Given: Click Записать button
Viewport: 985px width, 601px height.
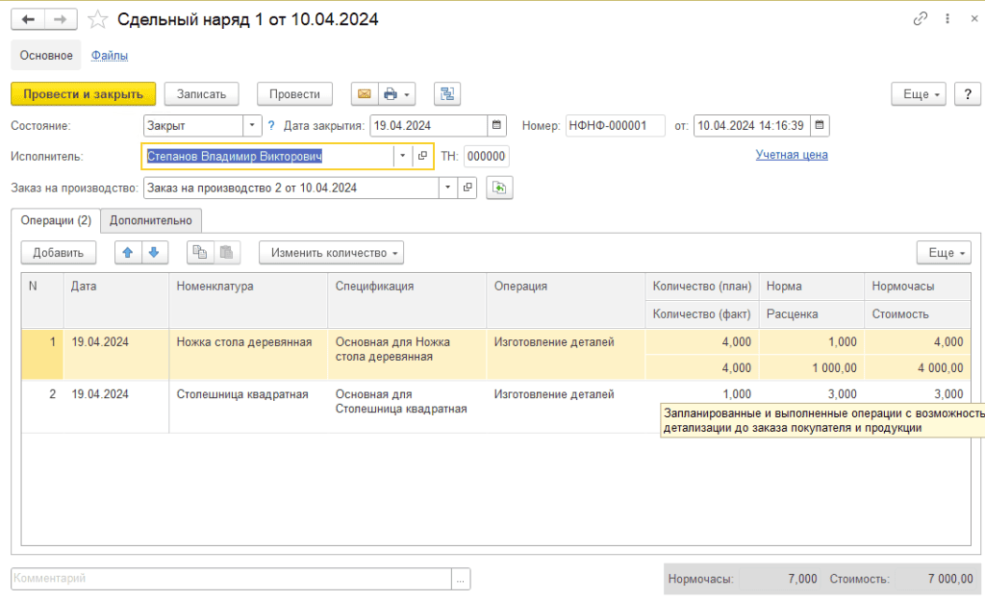Looking at the screenshot, I should point(201,94).
